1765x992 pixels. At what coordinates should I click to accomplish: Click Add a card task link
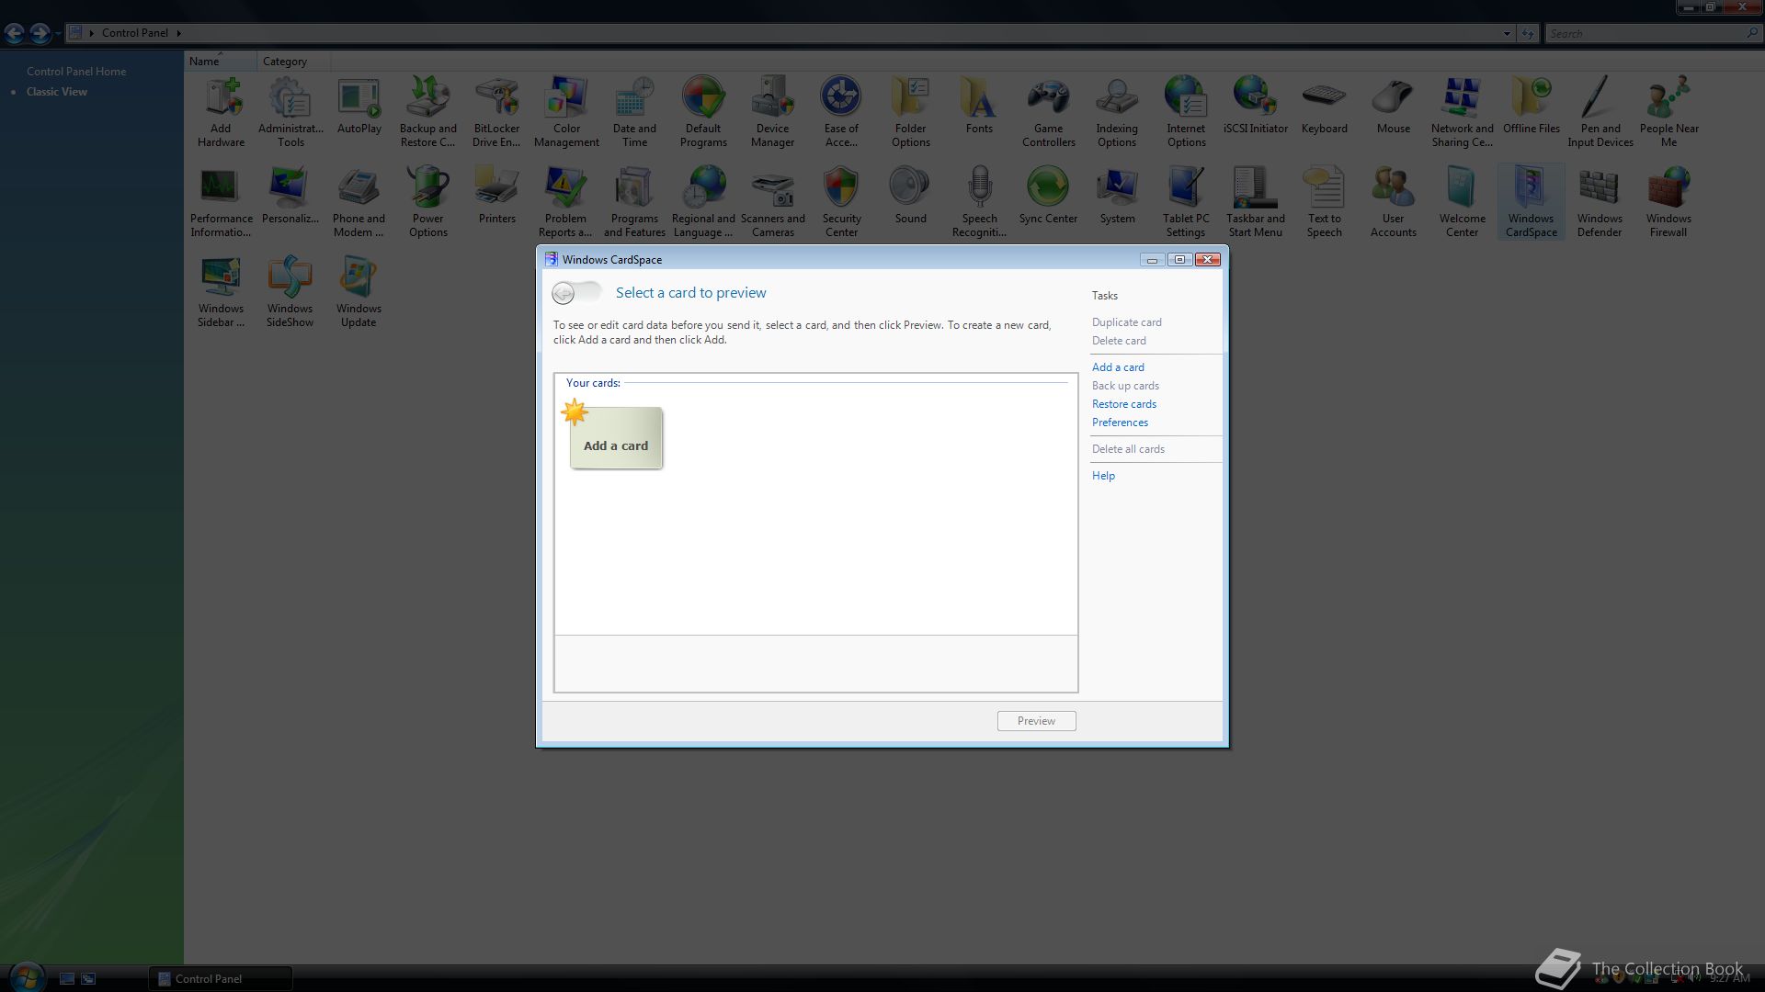point(1118,367)
